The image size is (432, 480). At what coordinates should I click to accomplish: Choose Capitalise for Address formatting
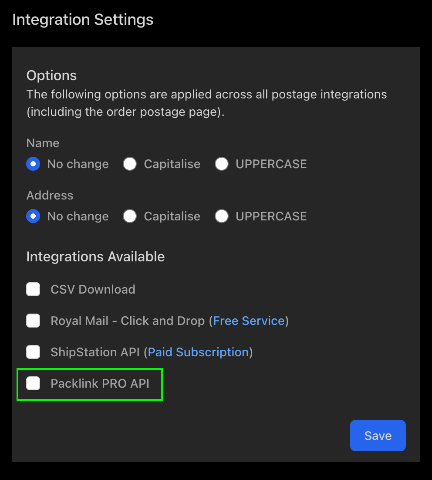(130, 216)
